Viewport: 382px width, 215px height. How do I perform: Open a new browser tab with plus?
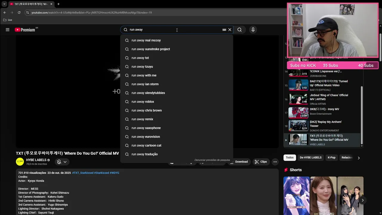click(x=58, y=4)
